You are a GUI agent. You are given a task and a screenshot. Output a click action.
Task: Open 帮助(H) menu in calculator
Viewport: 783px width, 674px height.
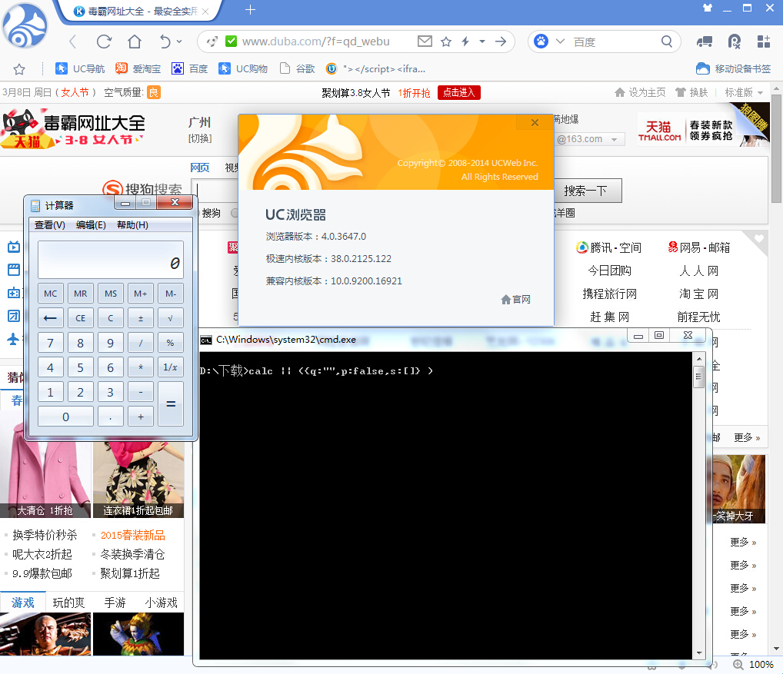132,225
